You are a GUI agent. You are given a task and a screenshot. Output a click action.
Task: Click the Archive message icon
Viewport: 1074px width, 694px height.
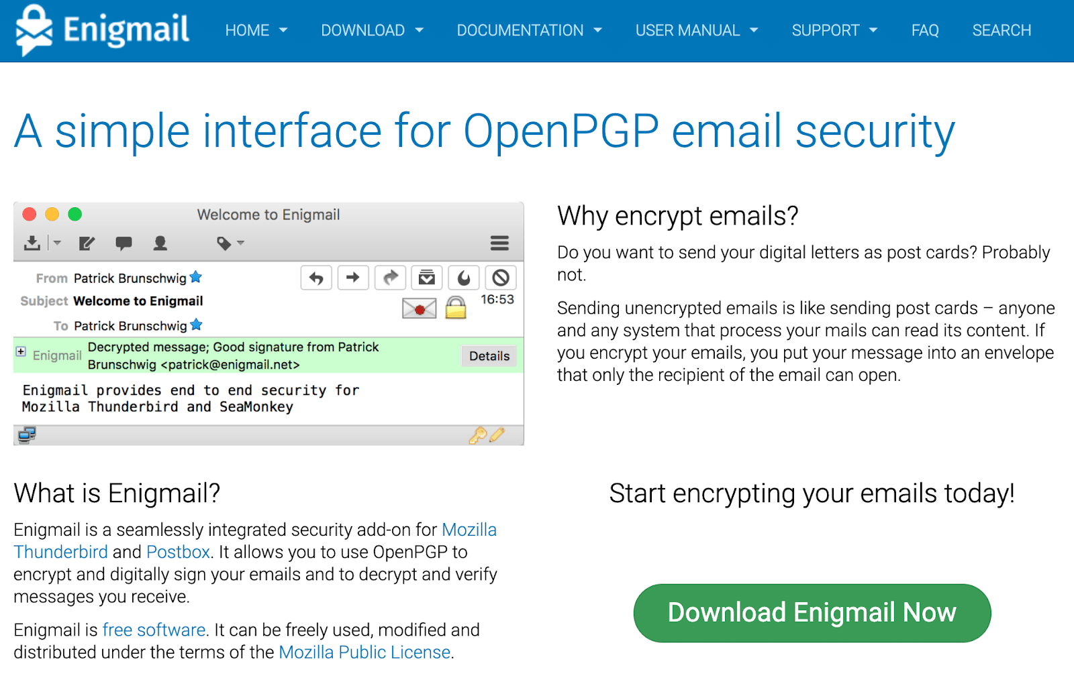tap(426, 278)
